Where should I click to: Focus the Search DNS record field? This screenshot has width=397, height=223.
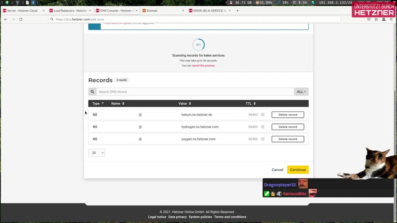pyautogui.click(x=195, y=91)
